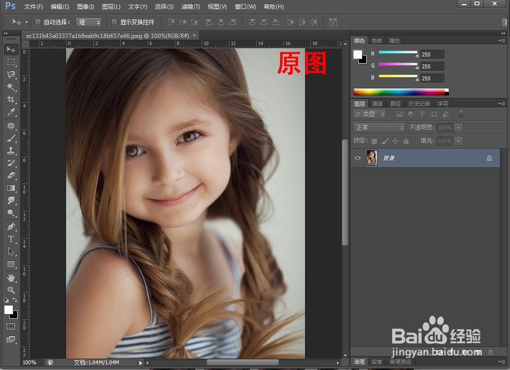The height and width of the screenshot is (370, 510).
Task: Open the Move tool preset picker arrow
Action: (x=27, y=22)
